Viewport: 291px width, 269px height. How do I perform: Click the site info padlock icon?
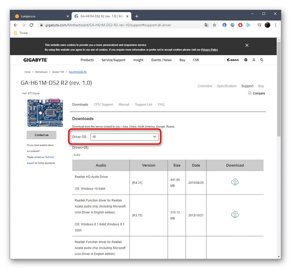[41, 25]
